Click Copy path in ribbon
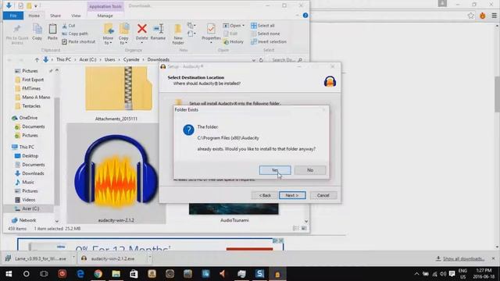Image resolution: width=500 pixels, height=281 pixels. click(x=75, y=34)
